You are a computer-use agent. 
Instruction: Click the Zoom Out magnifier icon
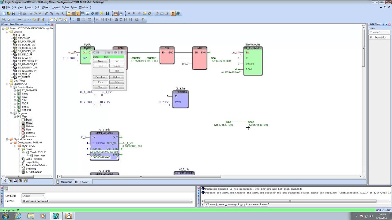coord(62,13)
